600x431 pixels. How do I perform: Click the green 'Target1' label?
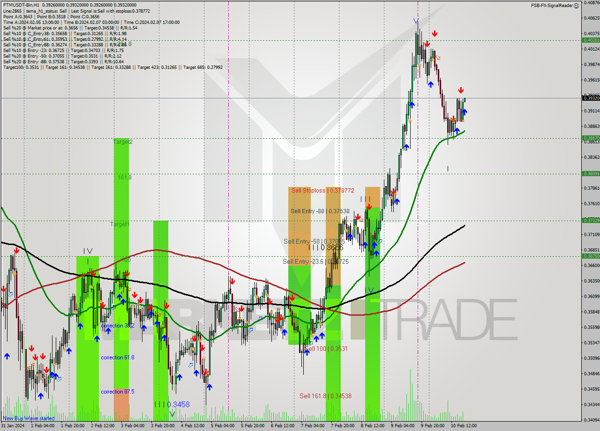click(120, 224)
